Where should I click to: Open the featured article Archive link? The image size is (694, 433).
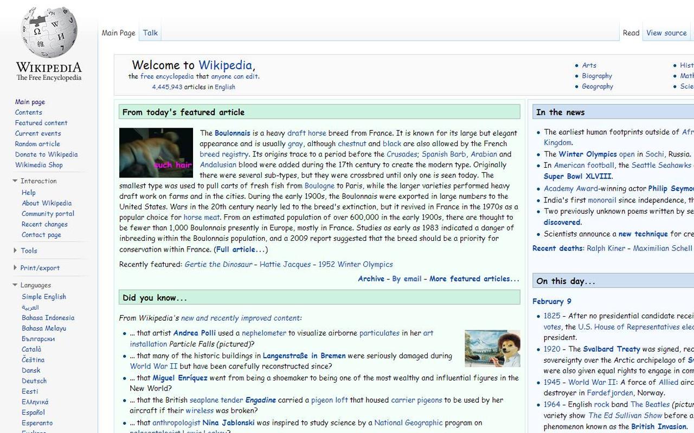pyautogui.click(x=371, y=279)
